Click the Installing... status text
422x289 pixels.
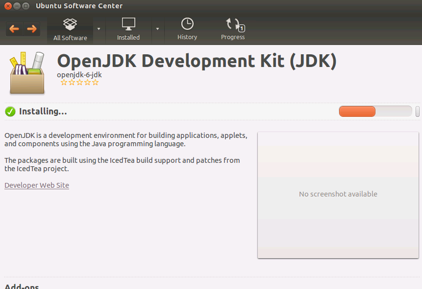tap(43, 111)
